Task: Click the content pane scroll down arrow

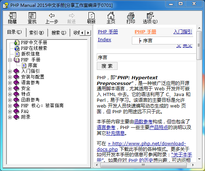Action: pos(199,159)
